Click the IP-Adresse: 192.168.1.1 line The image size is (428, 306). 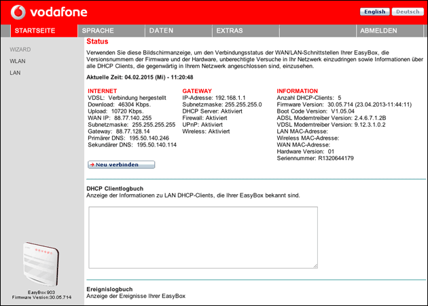[x=214, y=98]
